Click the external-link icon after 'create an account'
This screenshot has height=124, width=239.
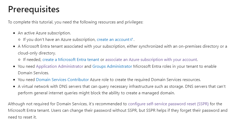coord(131,39)
